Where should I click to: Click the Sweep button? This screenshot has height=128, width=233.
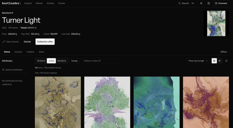74,61
